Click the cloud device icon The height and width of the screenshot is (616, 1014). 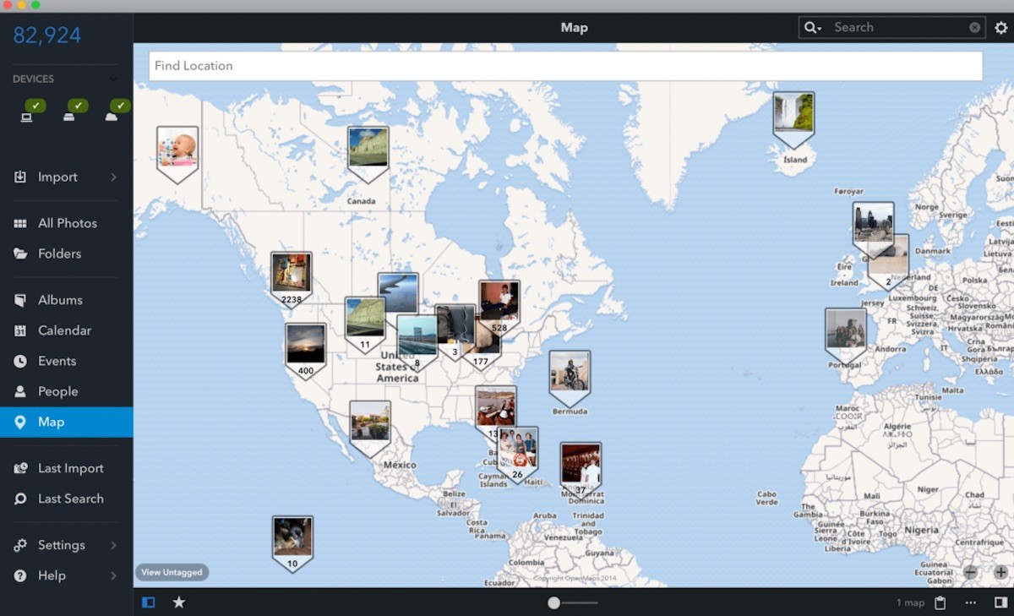(111, 117)
